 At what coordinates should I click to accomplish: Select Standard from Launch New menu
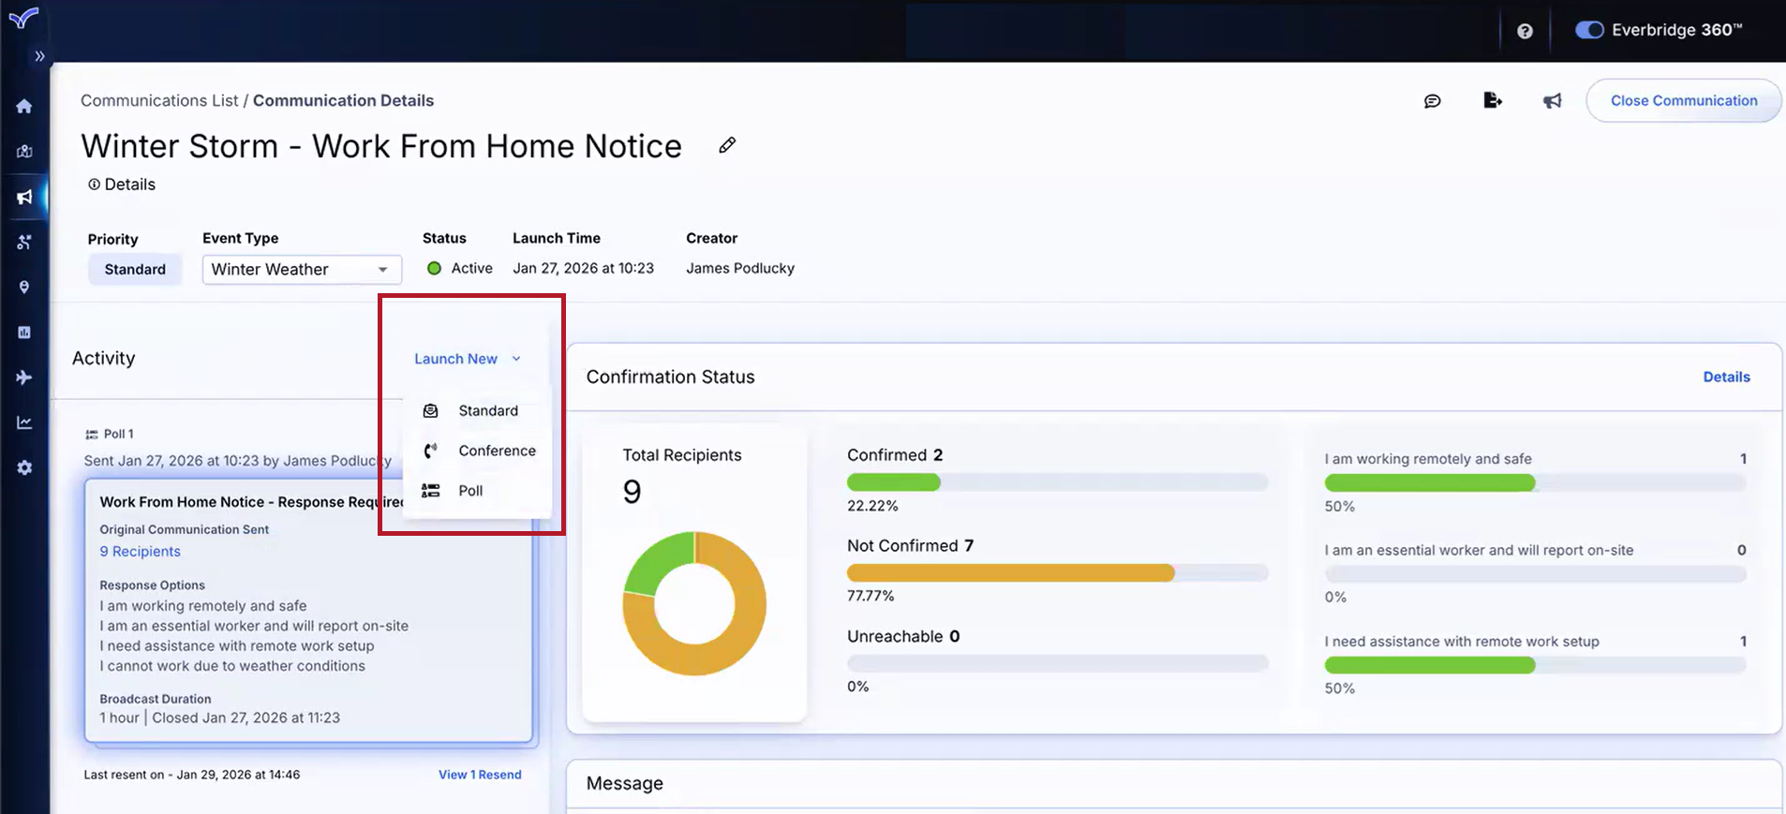click(x=487, y=411)
